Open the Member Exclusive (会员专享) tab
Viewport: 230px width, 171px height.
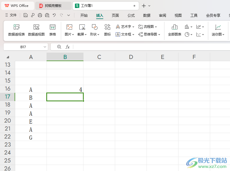pos(213,15)
